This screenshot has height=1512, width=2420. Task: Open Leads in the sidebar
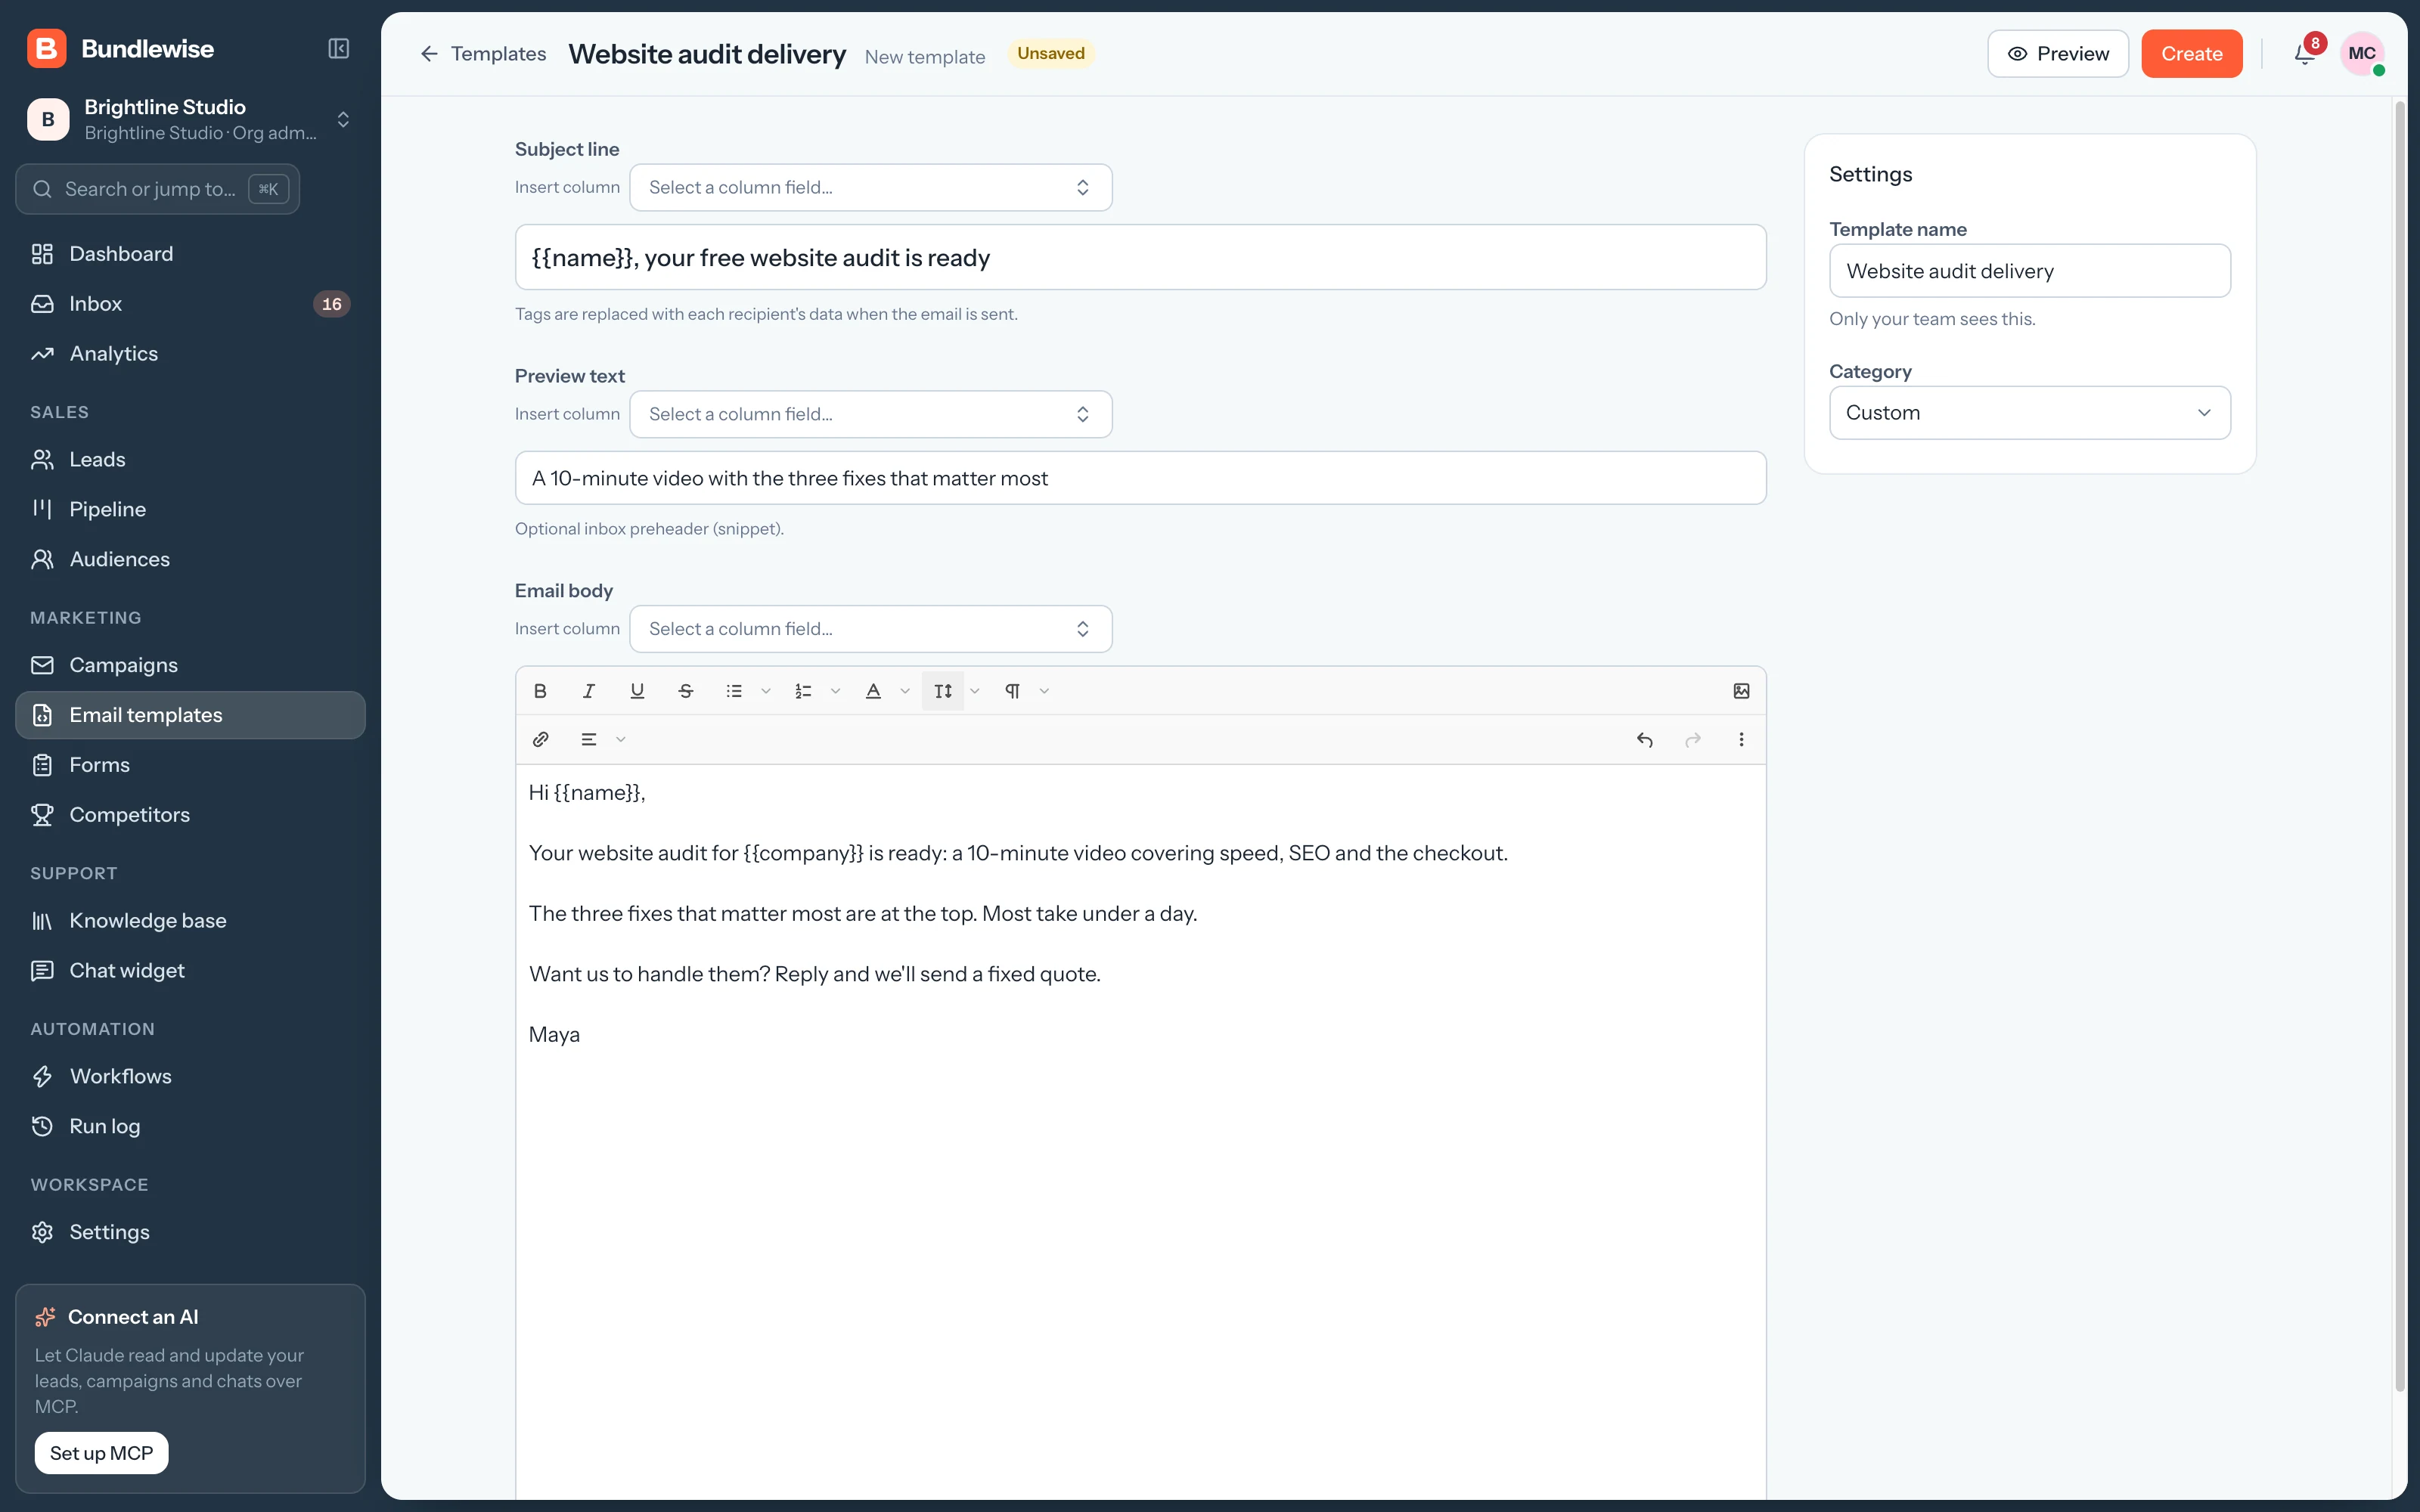click(x=190, y=460)
